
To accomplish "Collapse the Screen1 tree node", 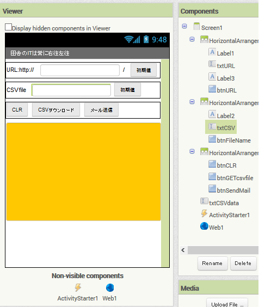I will 184,26.
